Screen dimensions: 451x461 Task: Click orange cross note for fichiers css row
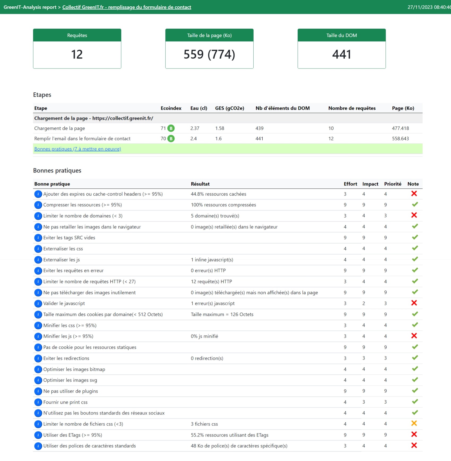414,423
